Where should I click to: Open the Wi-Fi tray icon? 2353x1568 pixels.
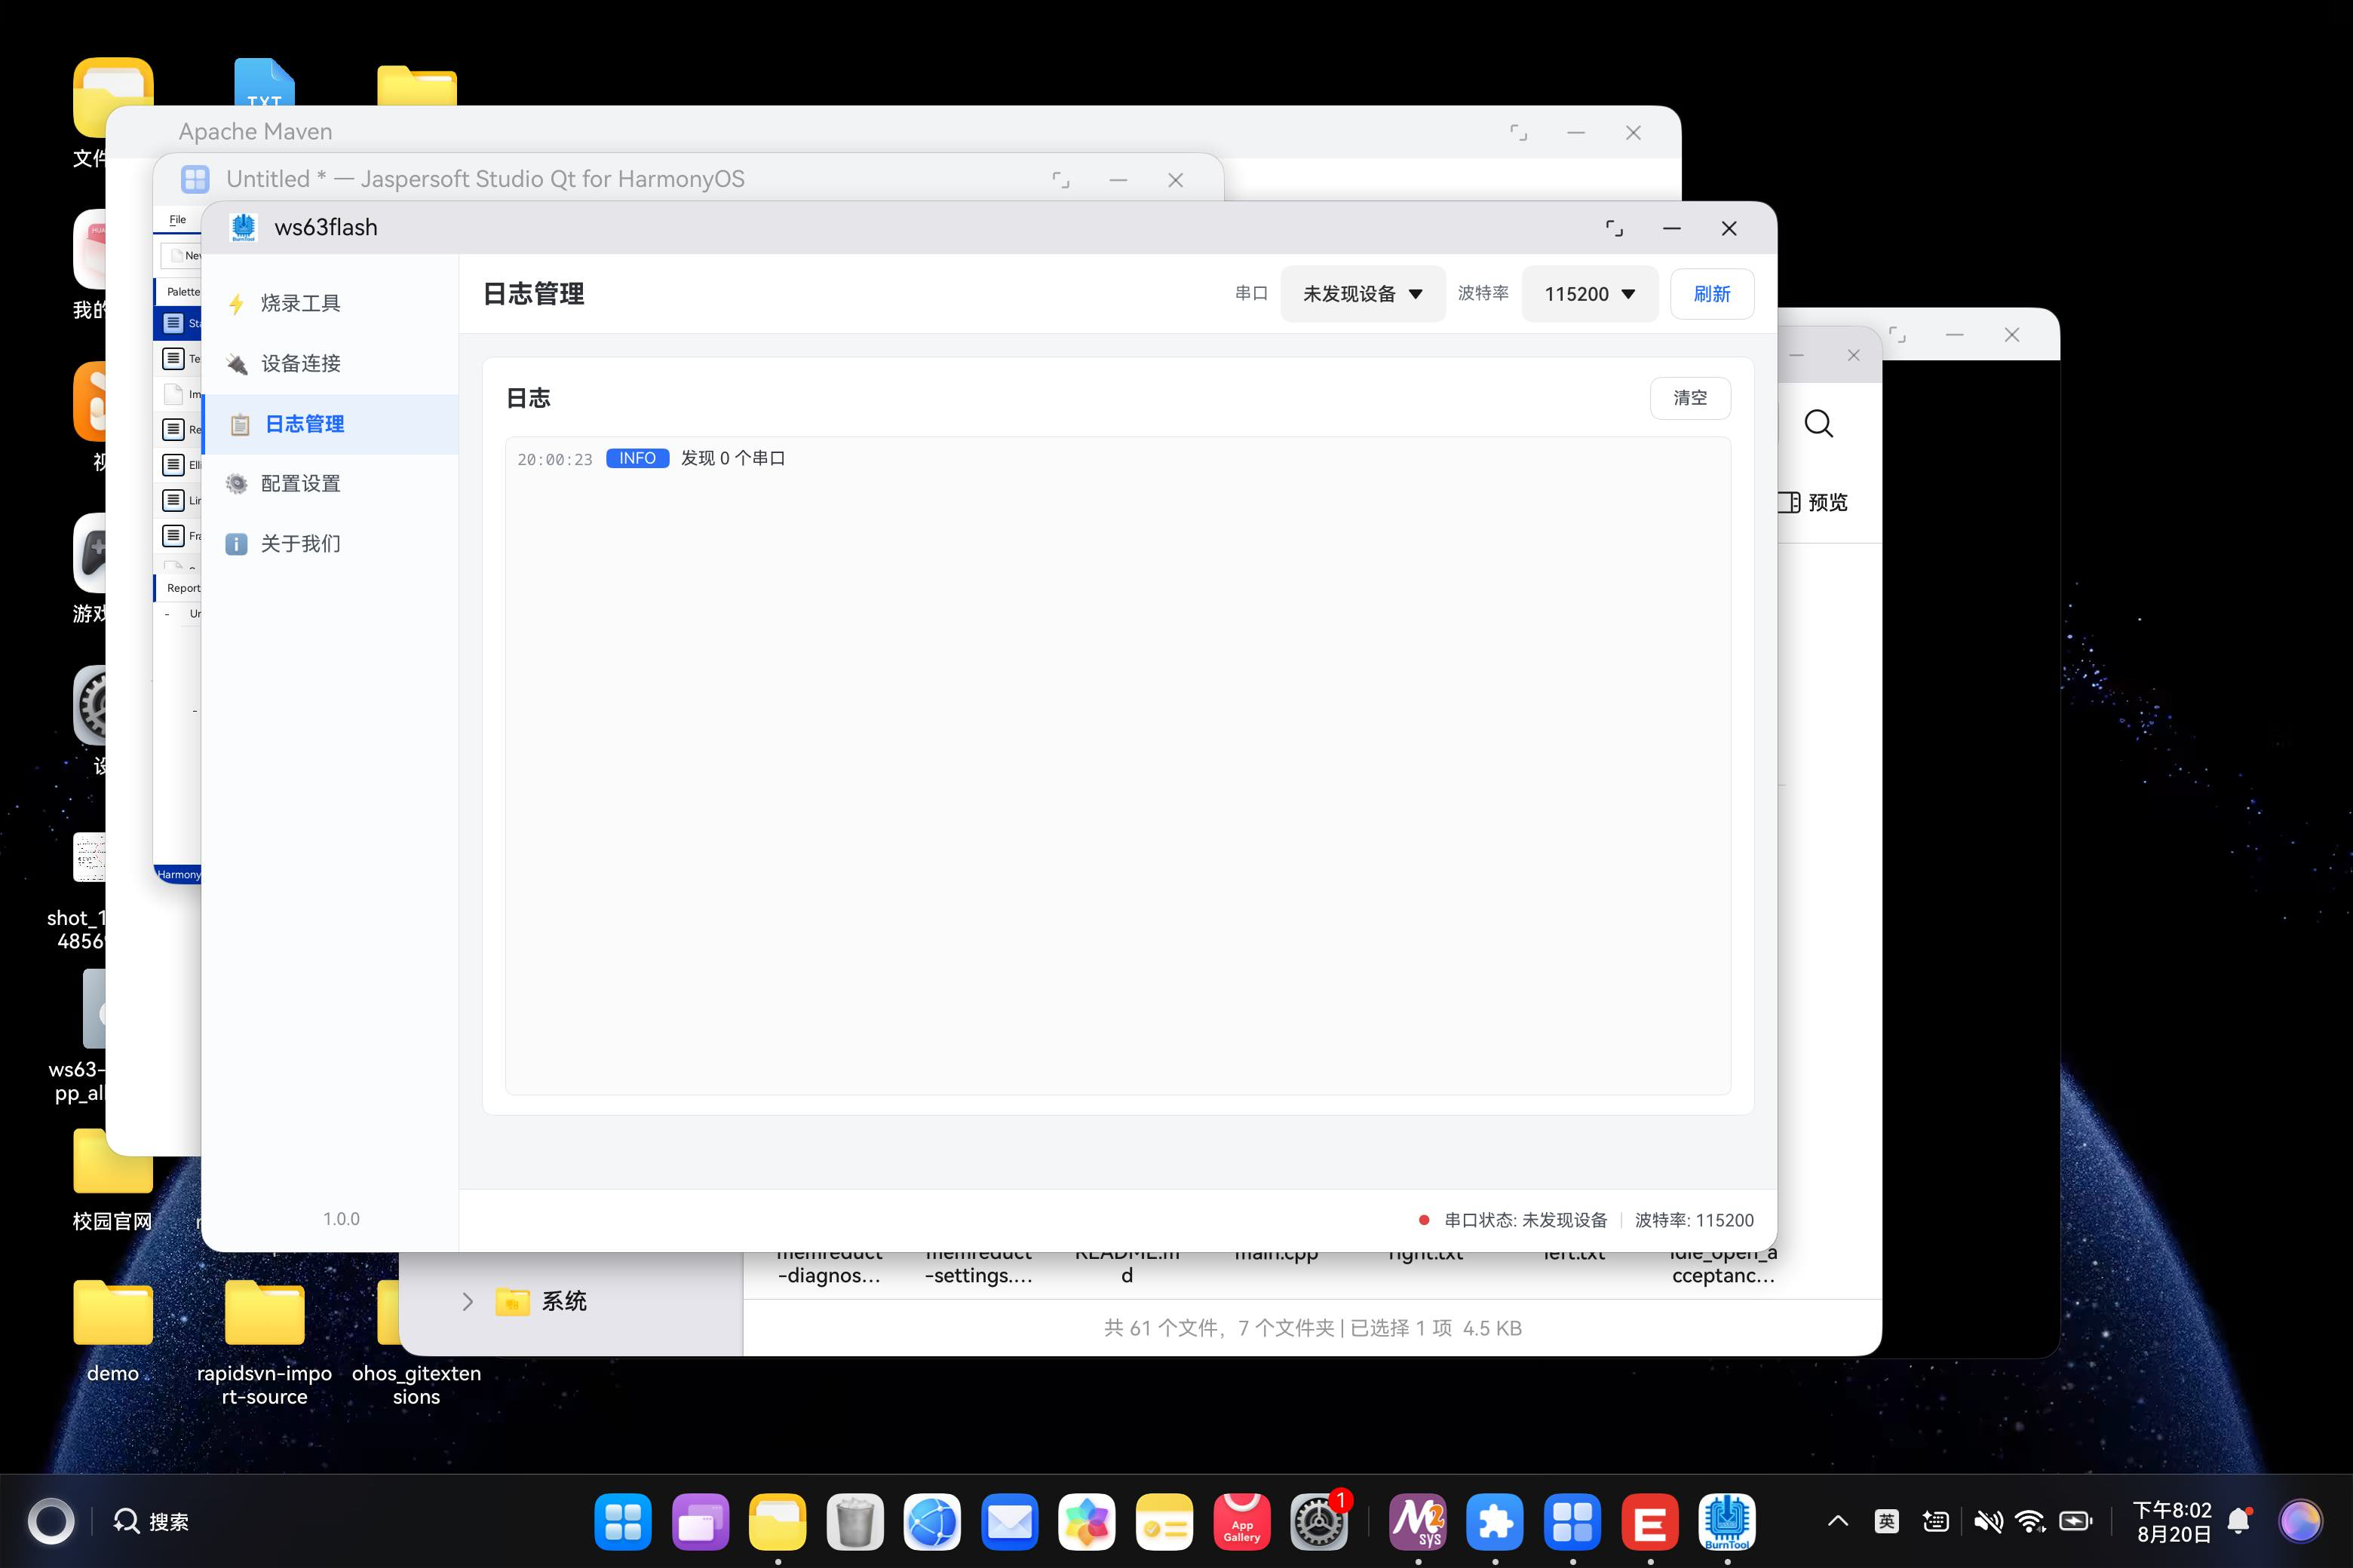tap(2031, 1522)
